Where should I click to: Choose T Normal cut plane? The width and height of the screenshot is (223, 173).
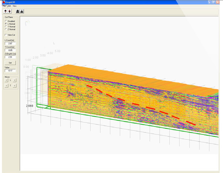tap(6, 26)
